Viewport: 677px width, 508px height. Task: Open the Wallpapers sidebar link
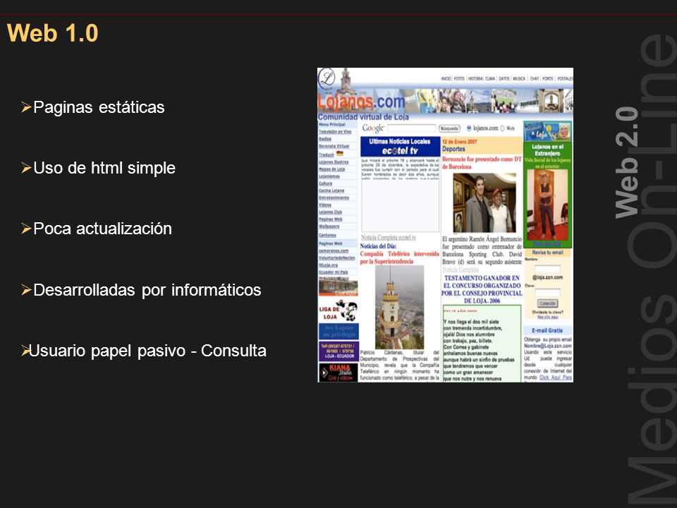tap(329, 226)
